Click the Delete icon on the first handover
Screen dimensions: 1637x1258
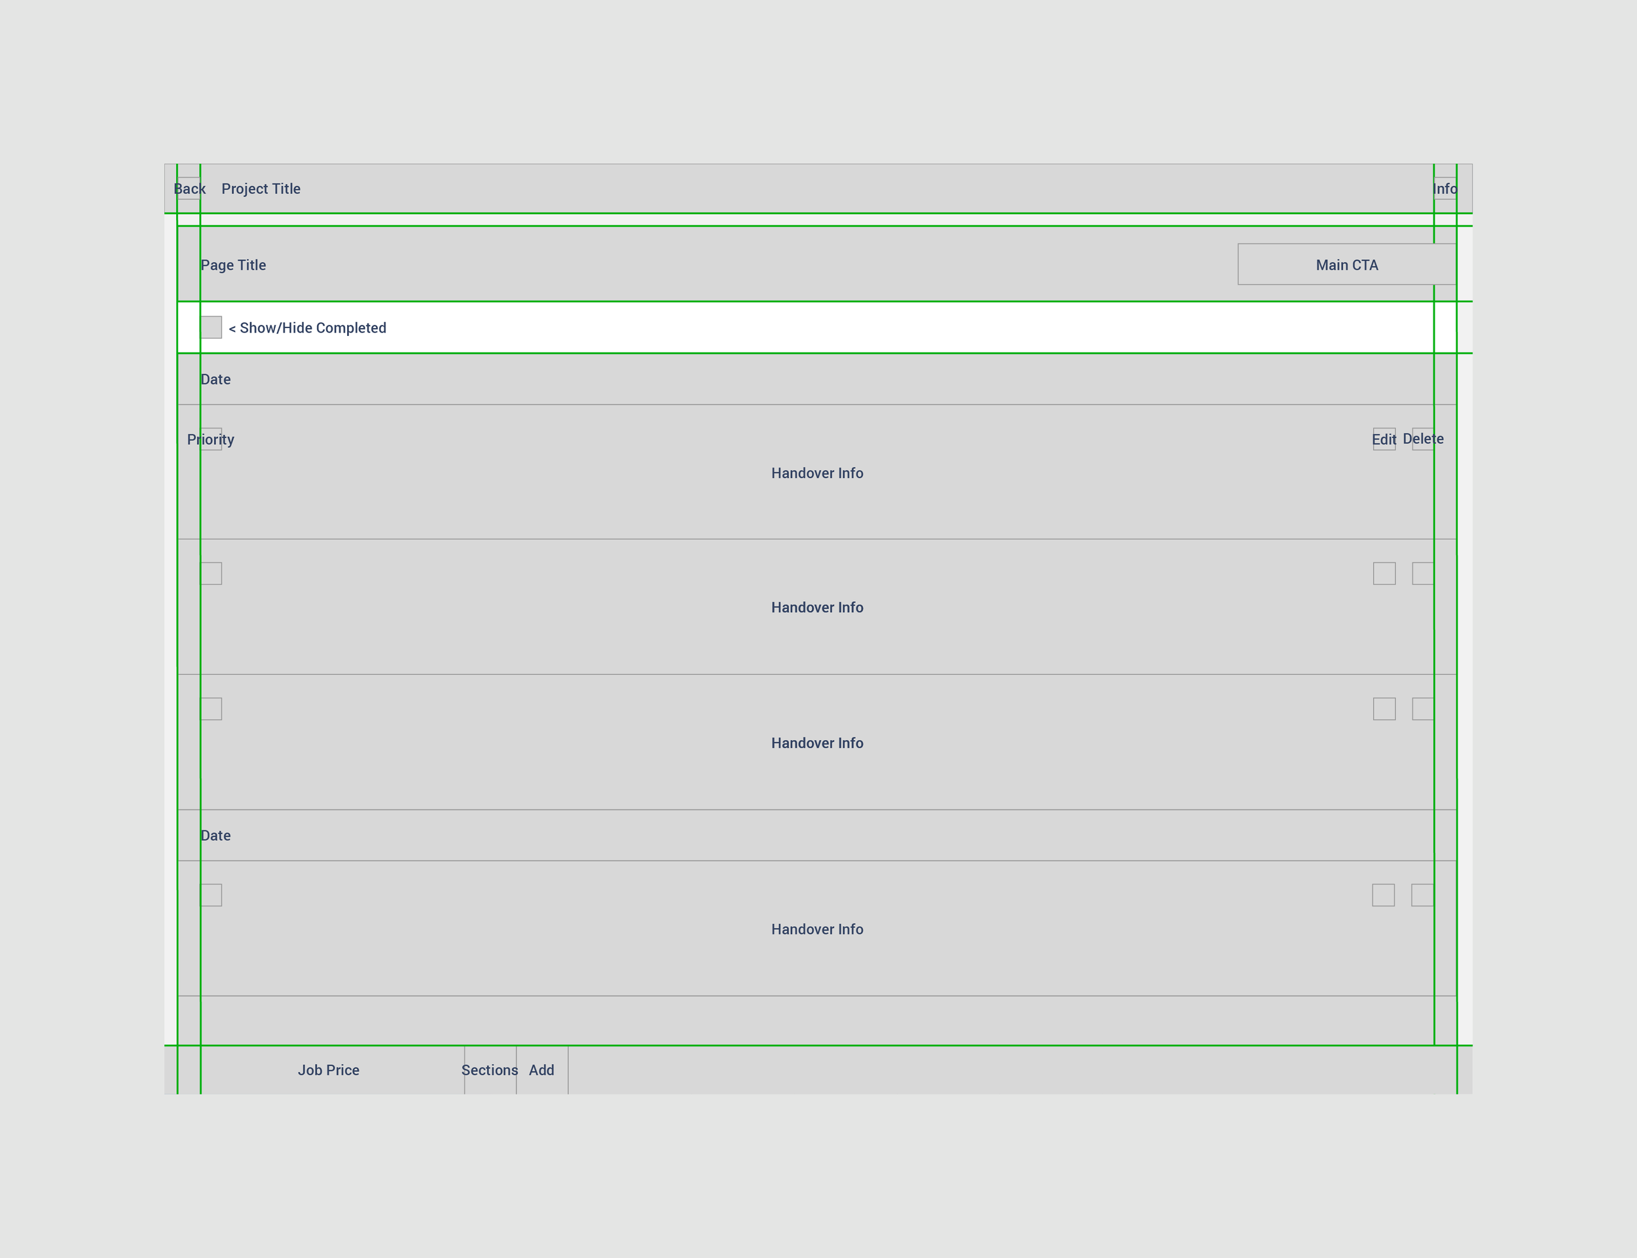[x=1423, y=439]
